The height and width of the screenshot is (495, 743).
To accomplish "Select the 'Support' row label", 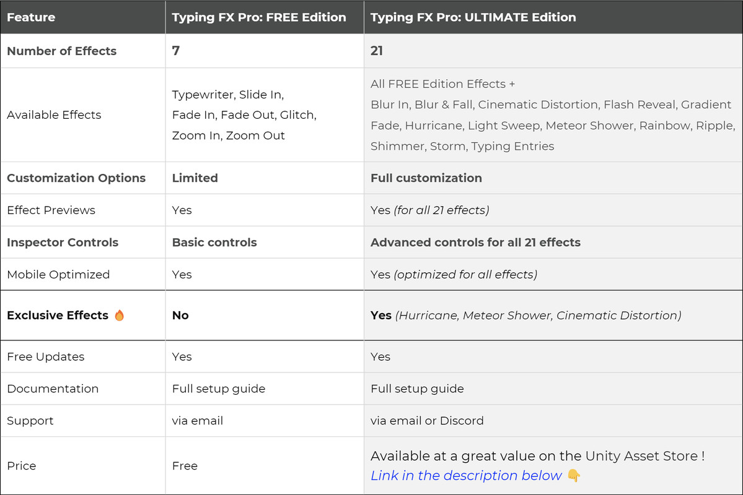I will pos(30,421).
